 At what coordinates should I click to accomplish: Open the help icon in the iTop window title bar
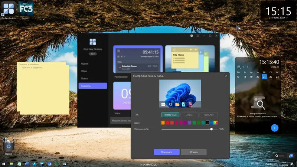[x=192, y=36]
